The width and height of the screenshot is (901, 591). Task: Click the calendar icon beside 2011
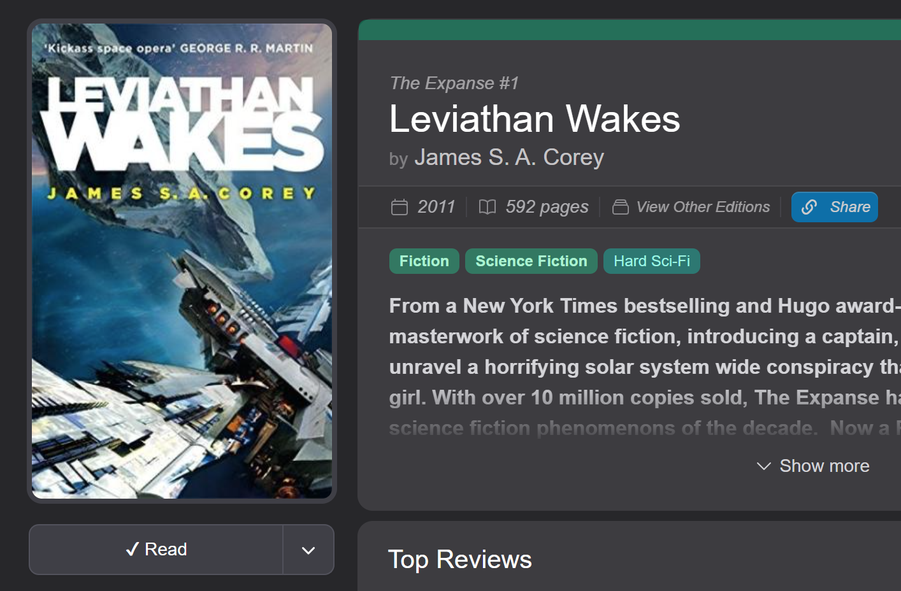400,207
